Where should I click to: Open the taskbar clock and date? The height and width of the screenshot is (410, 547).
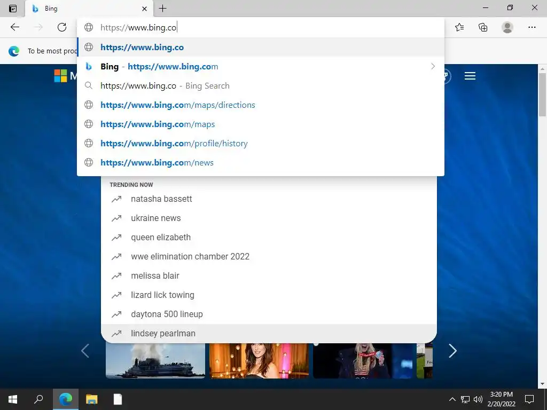pyautogui.click(x=501, y=399)
